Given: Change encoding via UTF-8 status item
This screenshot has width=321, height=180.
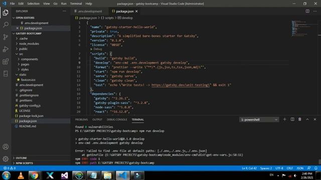Looking at the screenshot, I should [279, 168].
